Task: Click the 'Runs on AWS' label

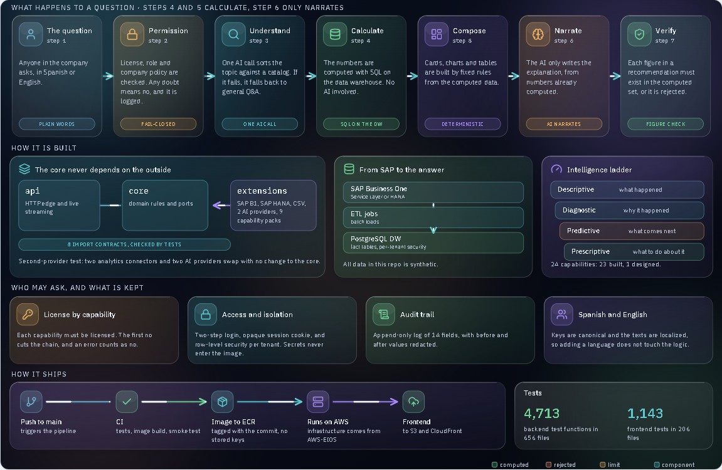Action: 328,422
